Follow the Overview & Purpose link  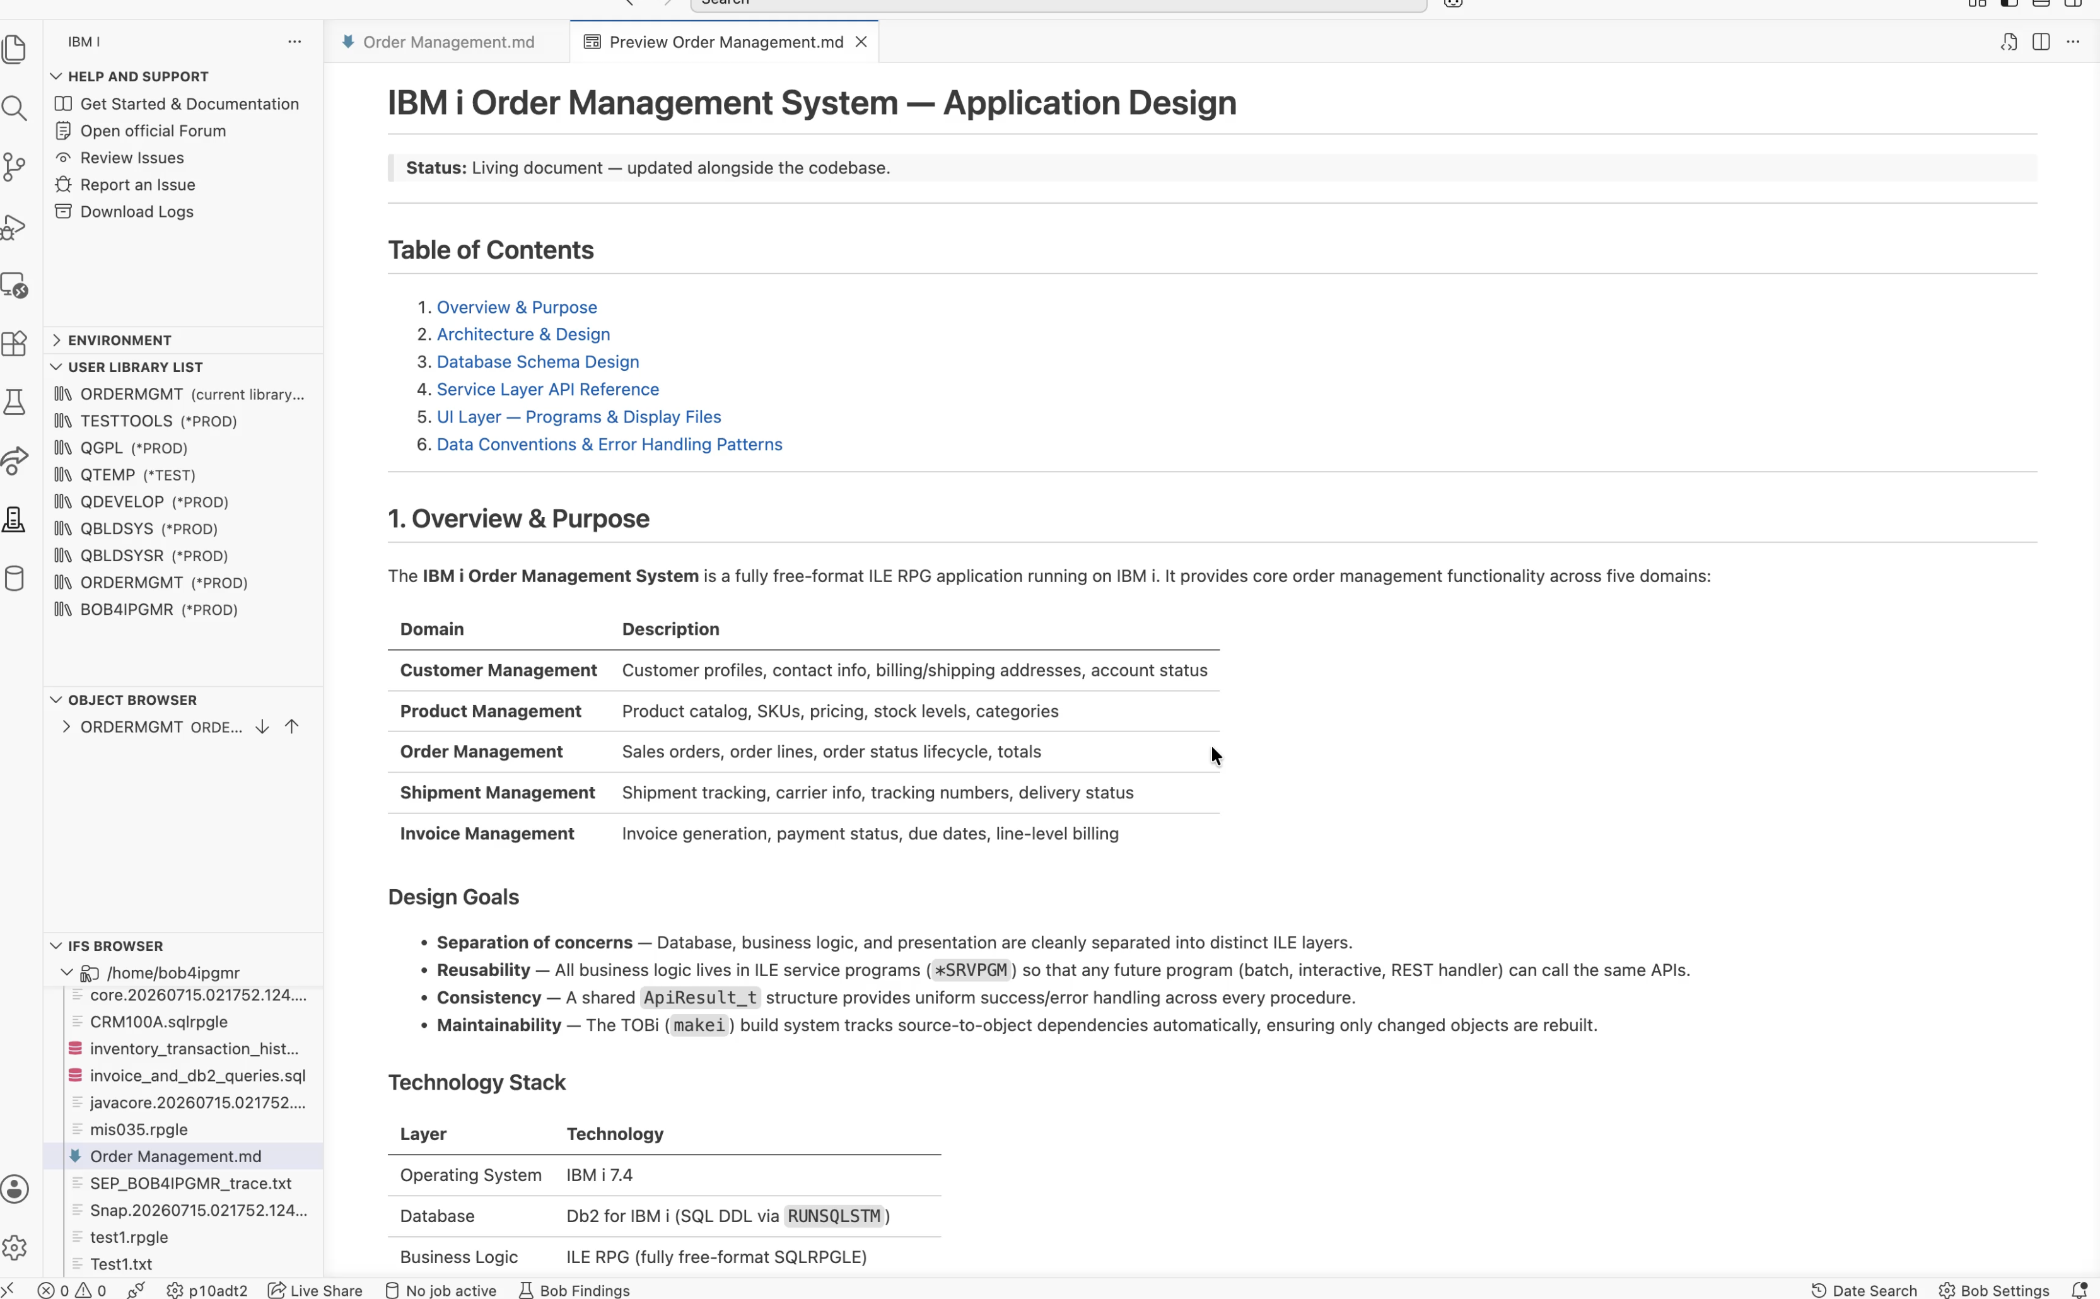[516, 306]
